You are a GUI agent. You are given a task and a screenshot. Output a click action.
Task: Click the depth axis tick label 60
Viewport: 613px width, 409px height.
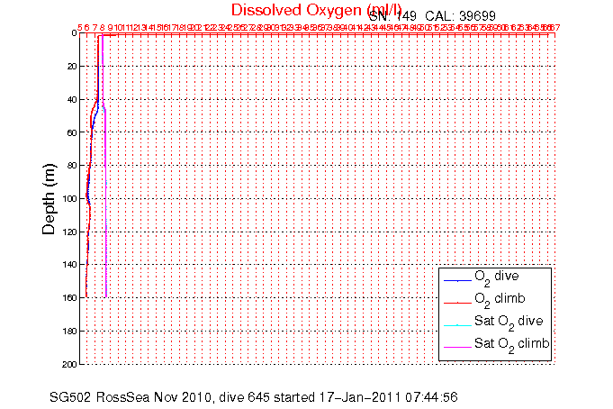point(72,132)
